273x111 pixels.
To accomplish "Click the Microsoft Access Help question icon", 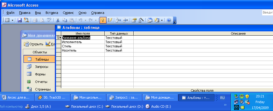I will pyautogui.click(x=169, y=20).
